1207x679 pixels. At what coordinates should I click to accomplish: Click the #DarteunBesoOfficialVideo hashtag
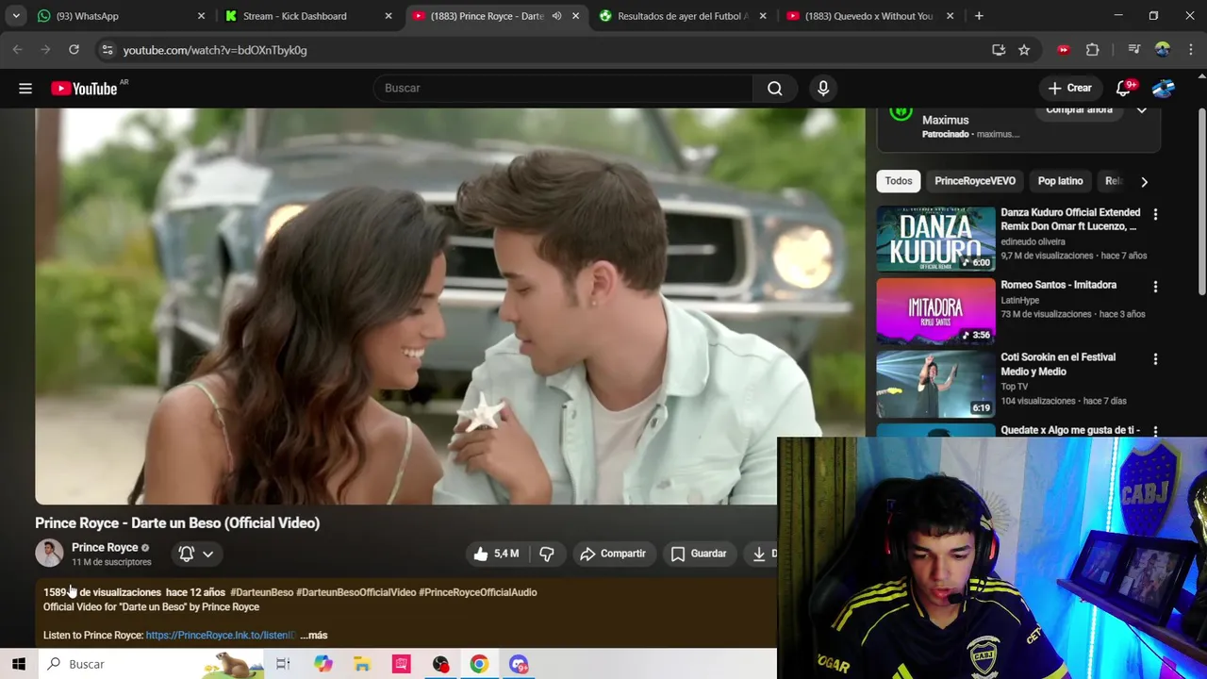click(x=356, y=592)
